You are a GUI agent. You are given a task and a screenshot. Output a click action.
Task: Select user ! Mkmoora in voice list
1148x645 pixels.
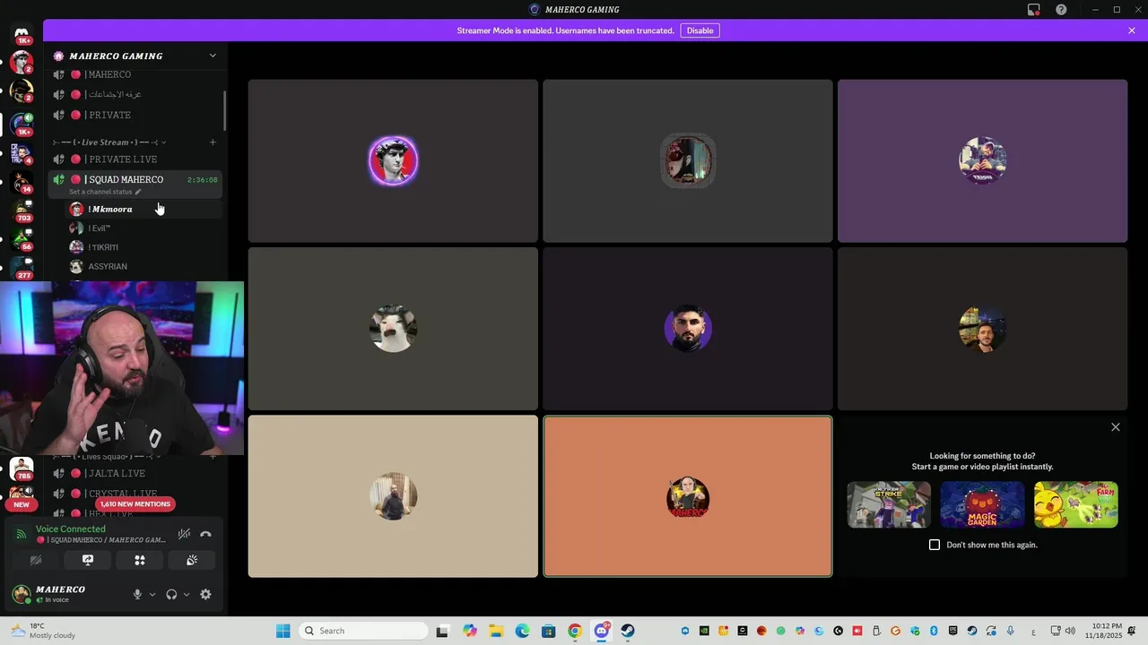(x=143, y=209)
